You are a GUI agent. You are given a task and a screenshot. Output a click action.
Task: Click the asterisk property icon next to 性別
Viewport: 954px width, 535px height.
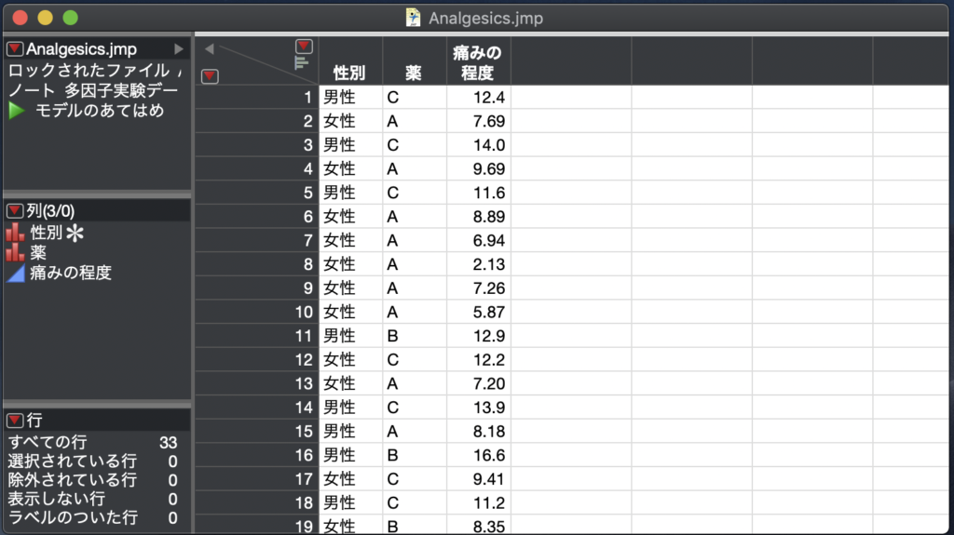tap(75, 233)
